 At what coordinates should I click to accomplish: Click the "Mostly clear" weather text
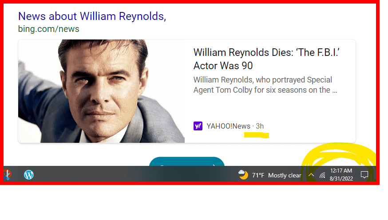(285, 175)
